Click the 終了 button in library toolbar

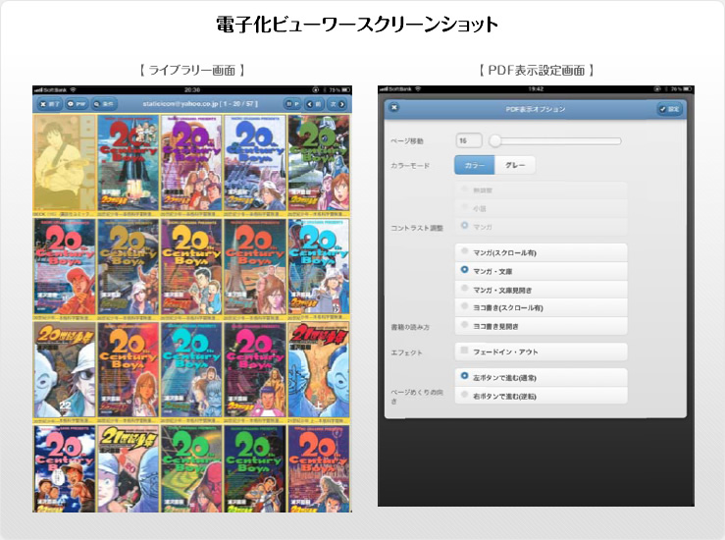pos(49,102)
